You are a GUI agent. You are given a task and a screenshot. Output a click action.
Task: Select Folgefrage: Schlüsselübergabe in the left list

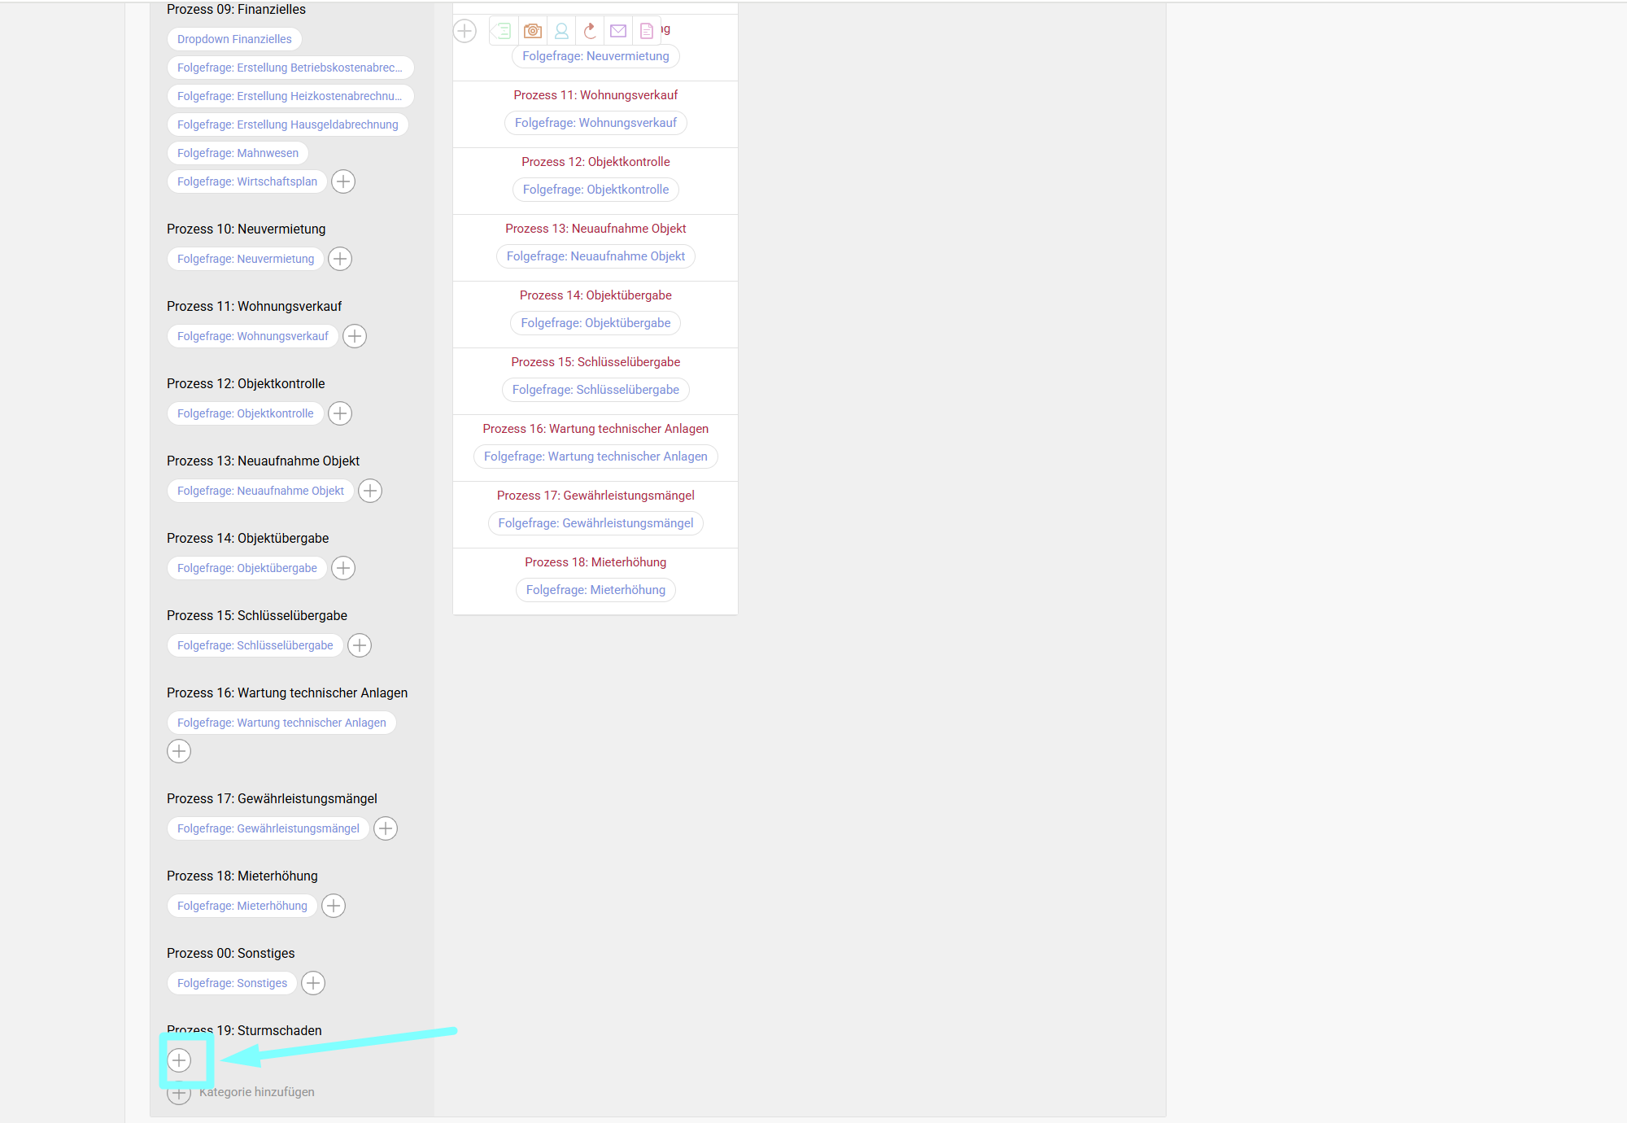point(255,645)
